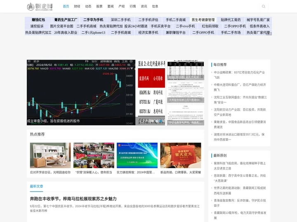Click the 20年高收入职业 link

(66, 32)
